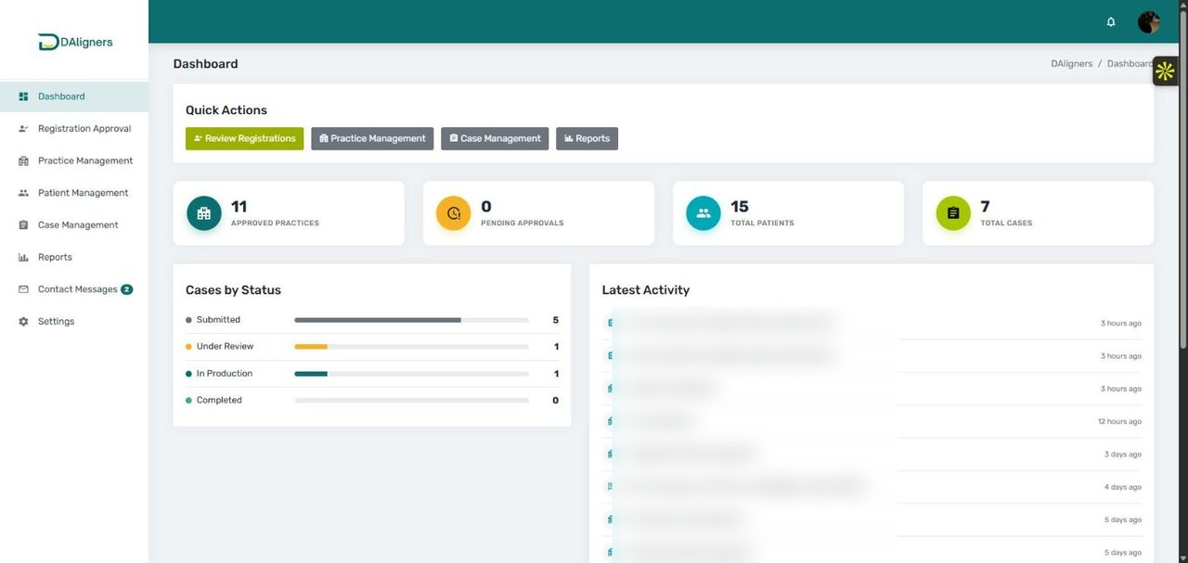
Task: Click the Submitted status progress bar
Action: coord(411,320)
